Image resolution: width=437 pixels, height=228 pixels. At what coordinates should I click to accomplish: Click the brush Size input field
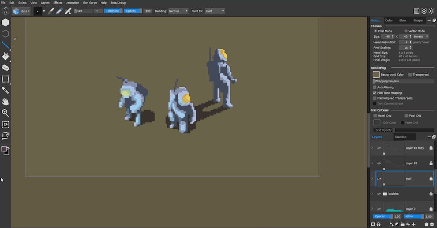(x=98, y=11)
